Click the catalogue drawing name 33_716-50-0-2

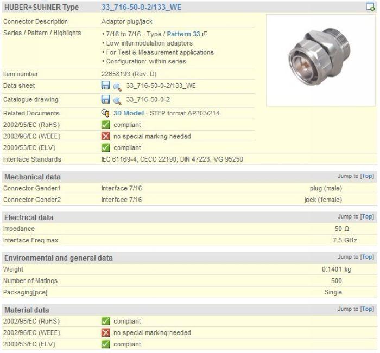coord(148,99)
